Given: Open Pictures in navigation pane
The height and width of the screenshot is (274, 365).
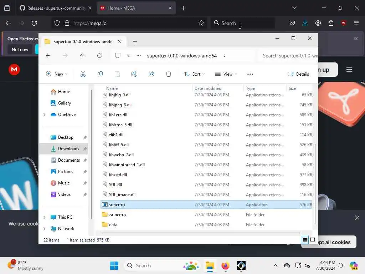Looking at the screenshot, I should click(x=66, y=172).
